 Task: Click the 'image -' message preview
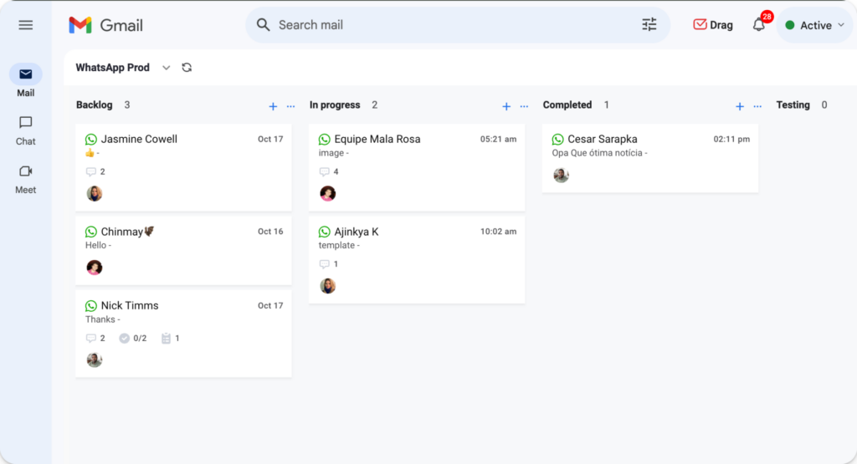(x=333, y=153)
